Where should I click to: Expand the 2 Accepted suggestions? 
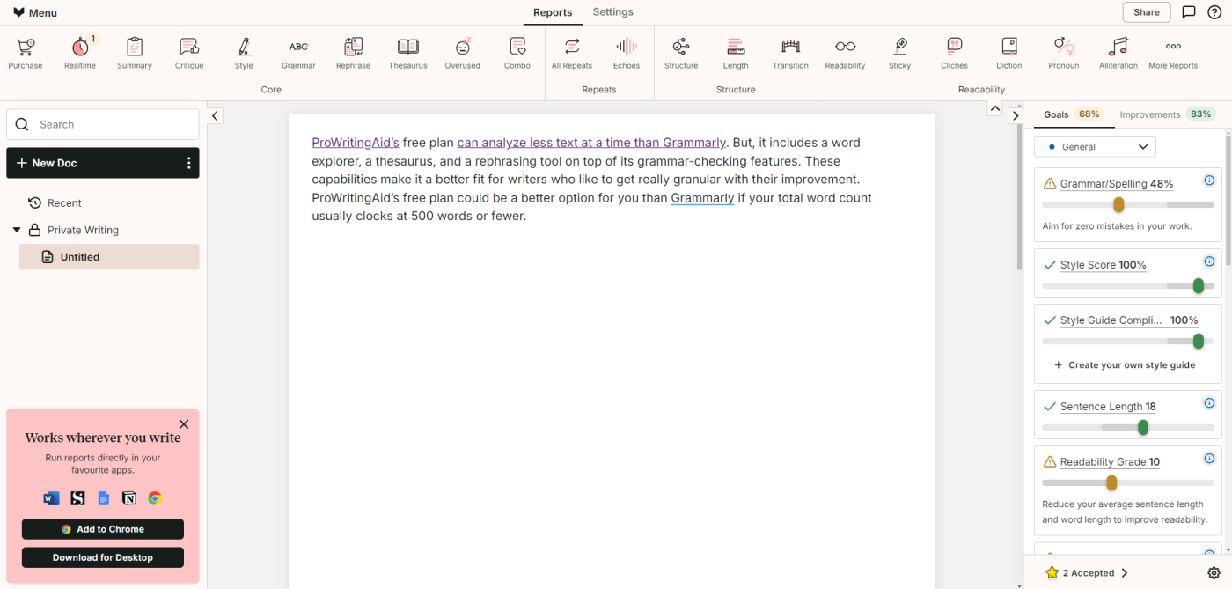[x=1086, y=573]
